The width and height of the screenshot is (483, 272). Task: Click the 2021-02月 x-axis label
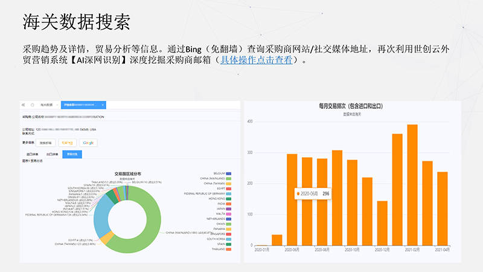(x=412, y=250)
